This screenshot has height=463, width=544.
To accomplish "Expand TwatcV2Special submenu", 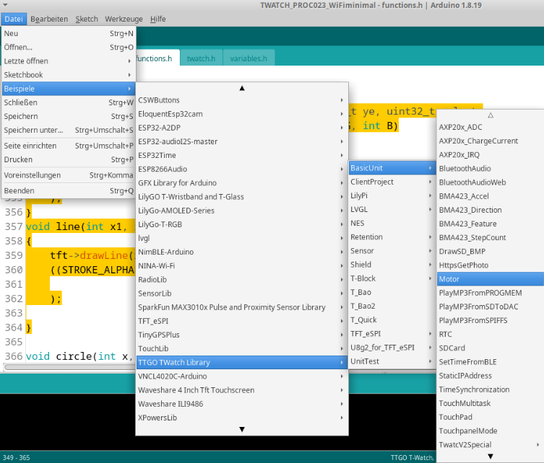I will pos(491,445).
